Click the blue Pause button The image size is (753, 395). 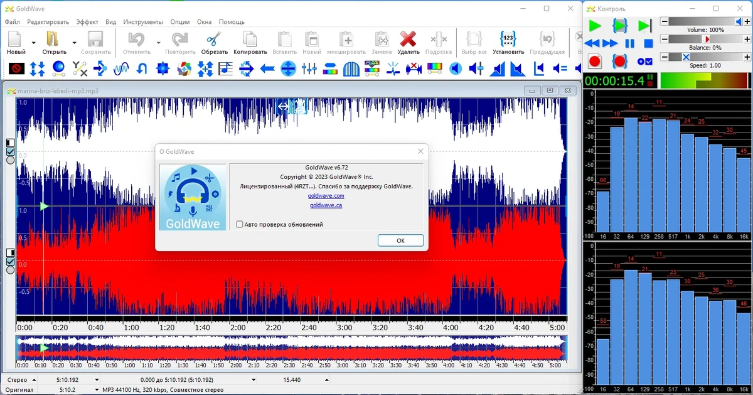tap(630, 43)
